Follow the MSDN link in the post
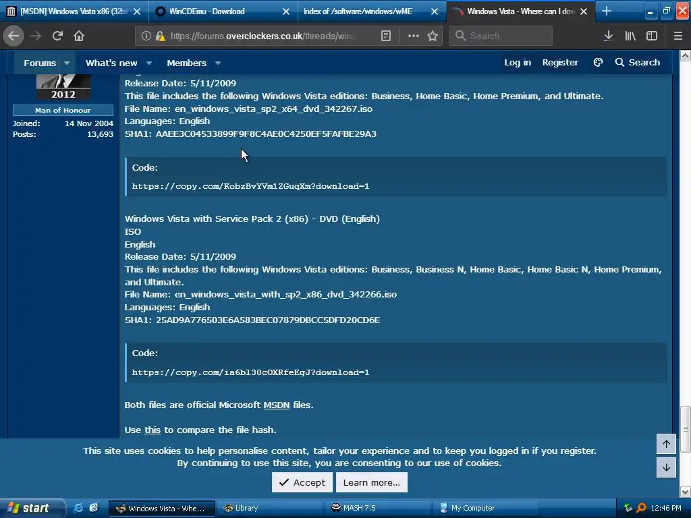691x518 pixels. click(276, 405)
